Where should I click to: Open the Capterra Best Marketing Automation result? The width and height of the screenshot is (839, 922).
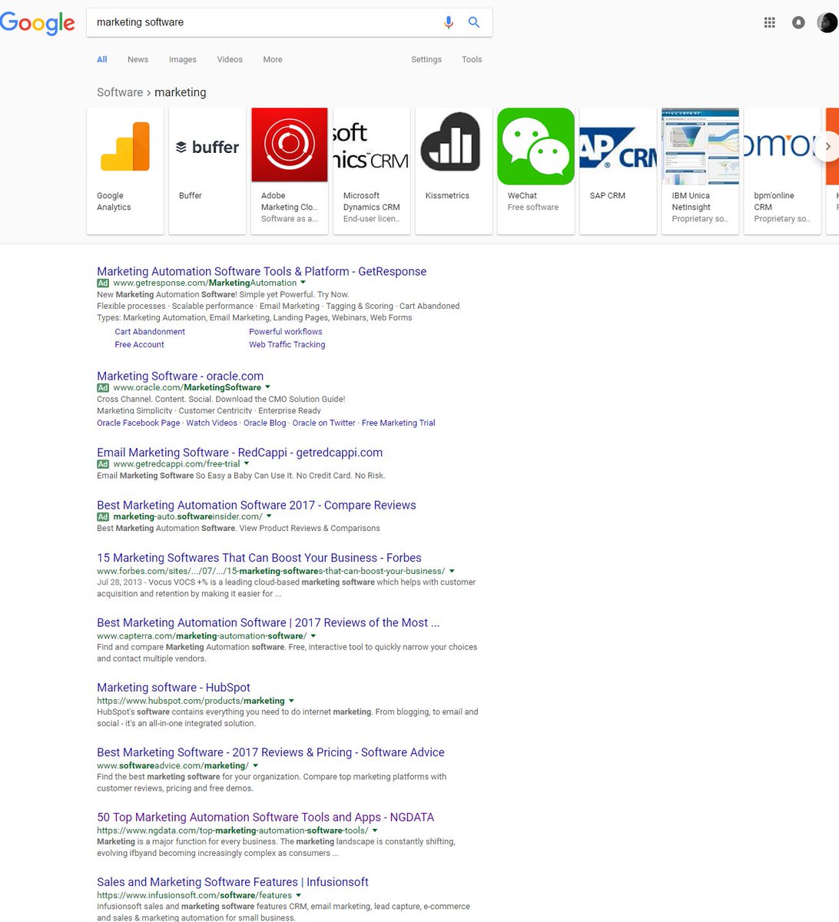[x=268, y=622]
